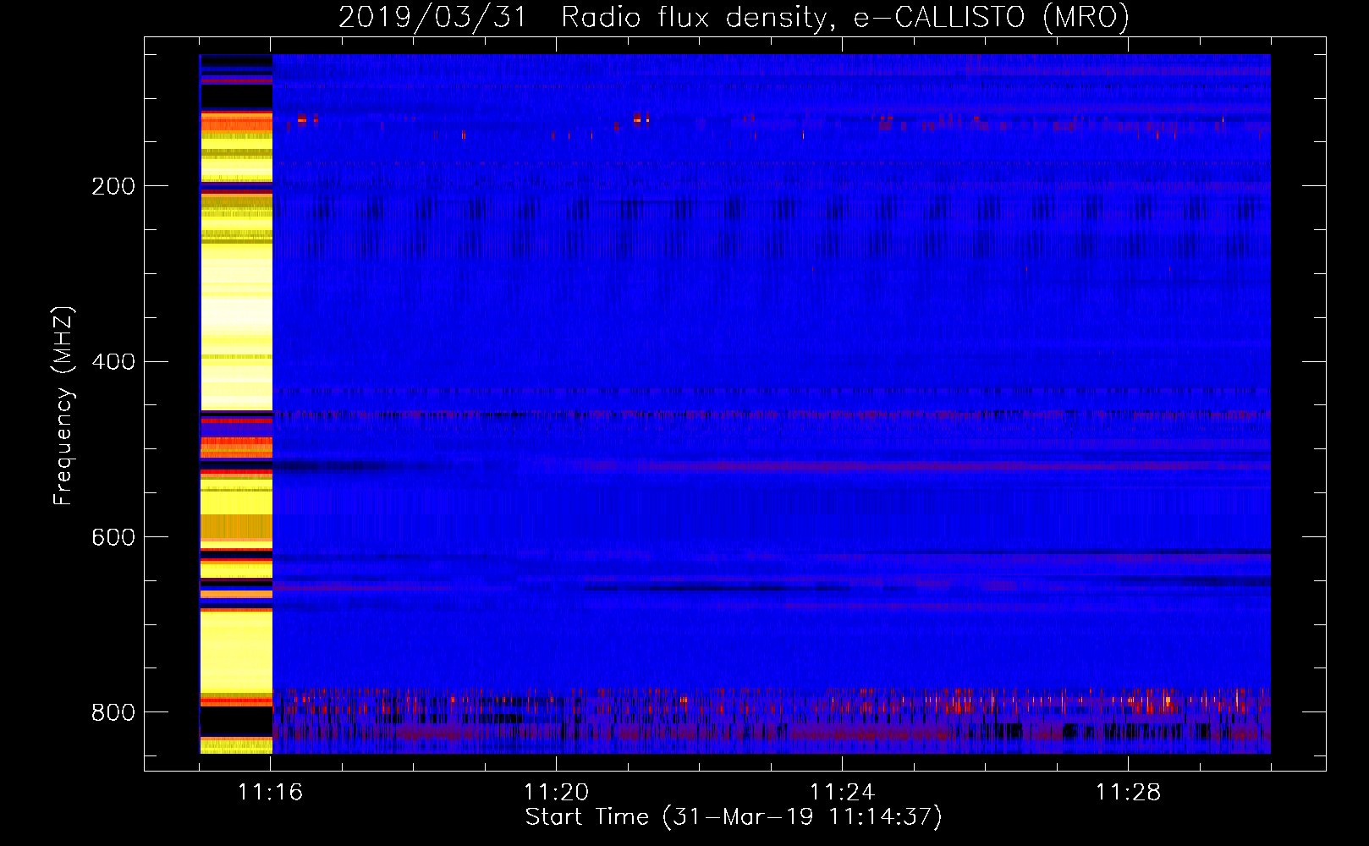
Task: Click the 11:20 time tick label
Action: [557, 793]
